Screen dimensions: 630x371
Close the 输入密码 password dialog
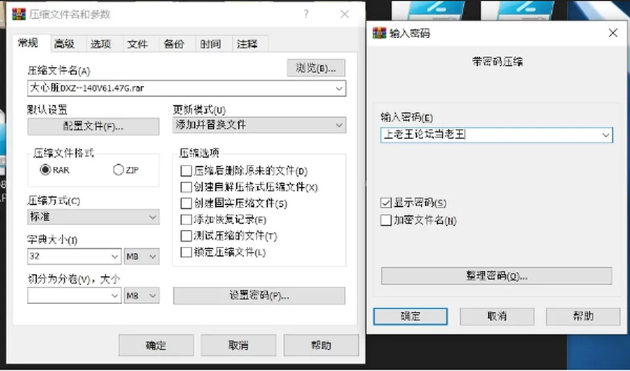pyautogui.click(x=613, y=33)
